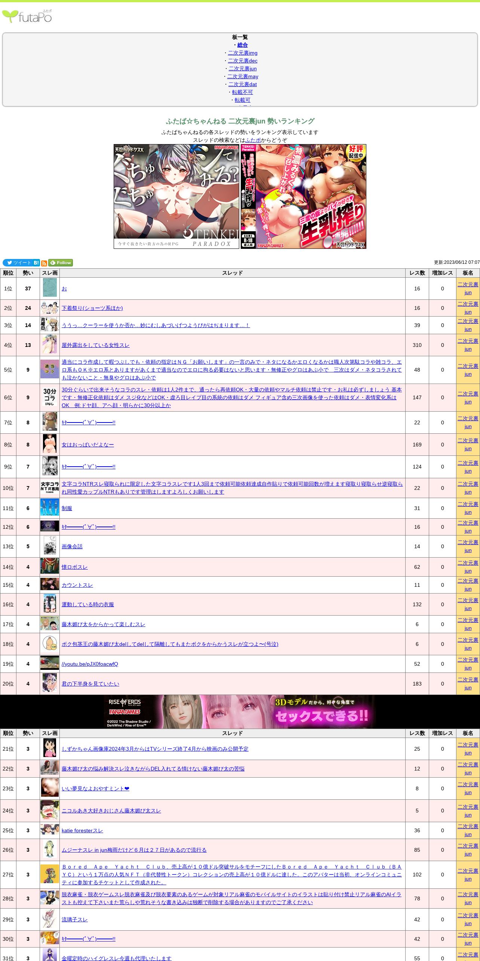The height and width of the screenshot is (961, 480).
Task: Open the 二次元裏dat board link
Action: pos(243,84)
